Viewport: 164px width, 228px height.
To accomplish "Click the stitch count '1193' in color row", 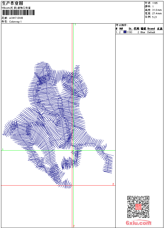I will (129, 32).
